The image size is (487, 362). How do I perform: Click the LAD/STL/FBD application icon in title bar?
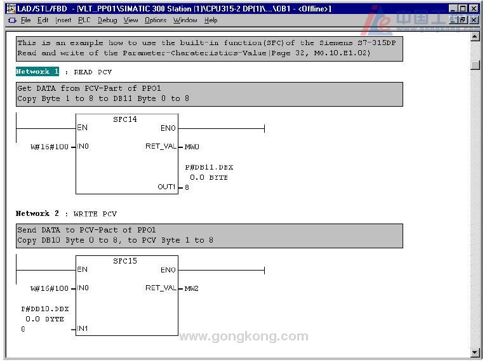tap(11, 8)
